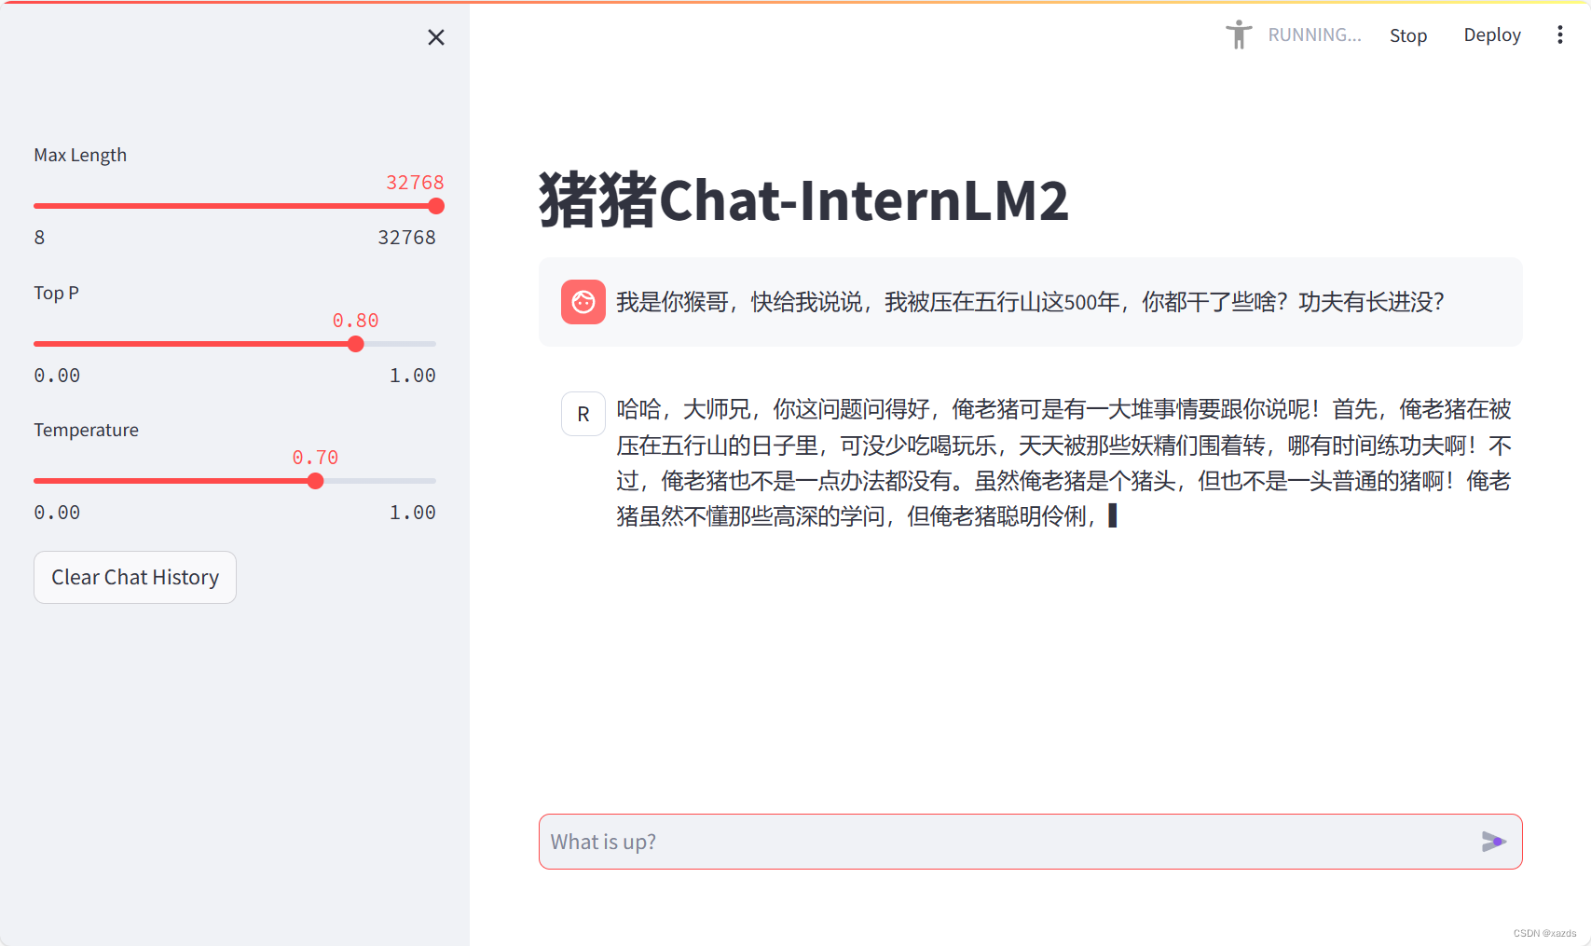
Task: Click the assistant reply starting 哈哈，大师兄
Action: pyautogui.click(x=1063, y=462)
